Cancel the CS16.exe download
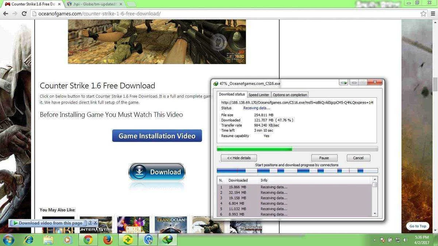Screen dimensions: 438x246 pos(358,158)
